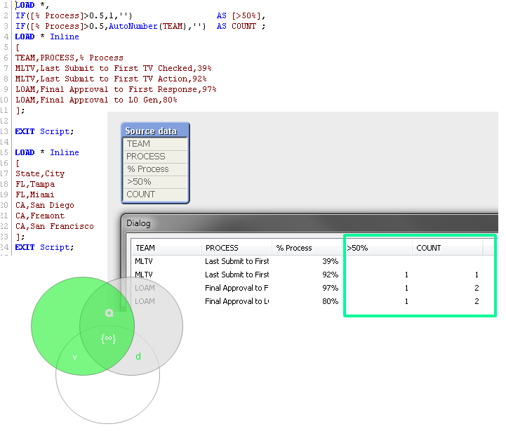Click the >50% column header in Dialog
The height and width of the screenshot is (436, 506).
pos(377,248)
